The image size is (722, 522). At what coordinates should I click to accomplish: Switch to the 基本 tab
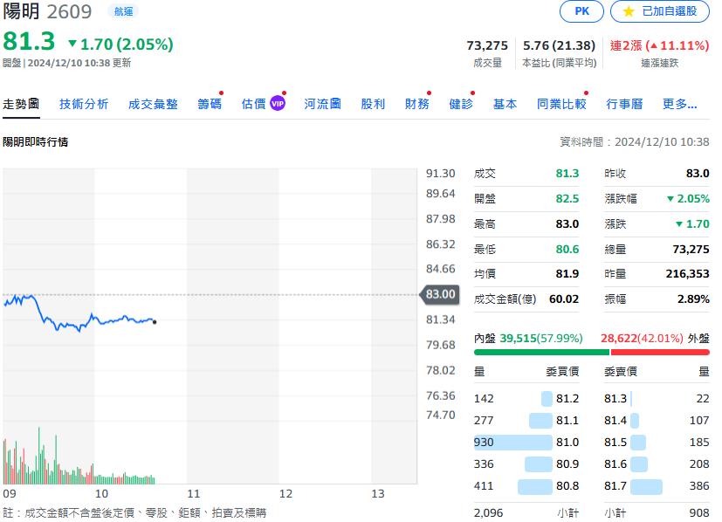pyautogui.click(x=505, y=104)
